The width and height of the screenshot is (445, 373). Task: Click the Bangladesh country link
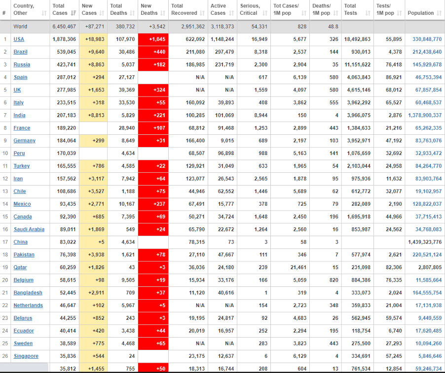[x=28, y=293]
